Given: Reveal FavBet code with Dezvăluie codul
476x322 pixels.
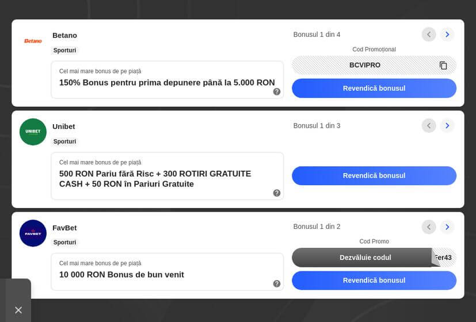Looking at the screenshot, I should (365, 258).
